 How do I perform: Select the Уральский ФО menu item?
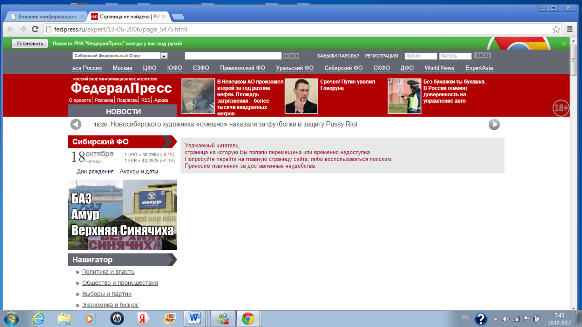[x=295, y=68]
